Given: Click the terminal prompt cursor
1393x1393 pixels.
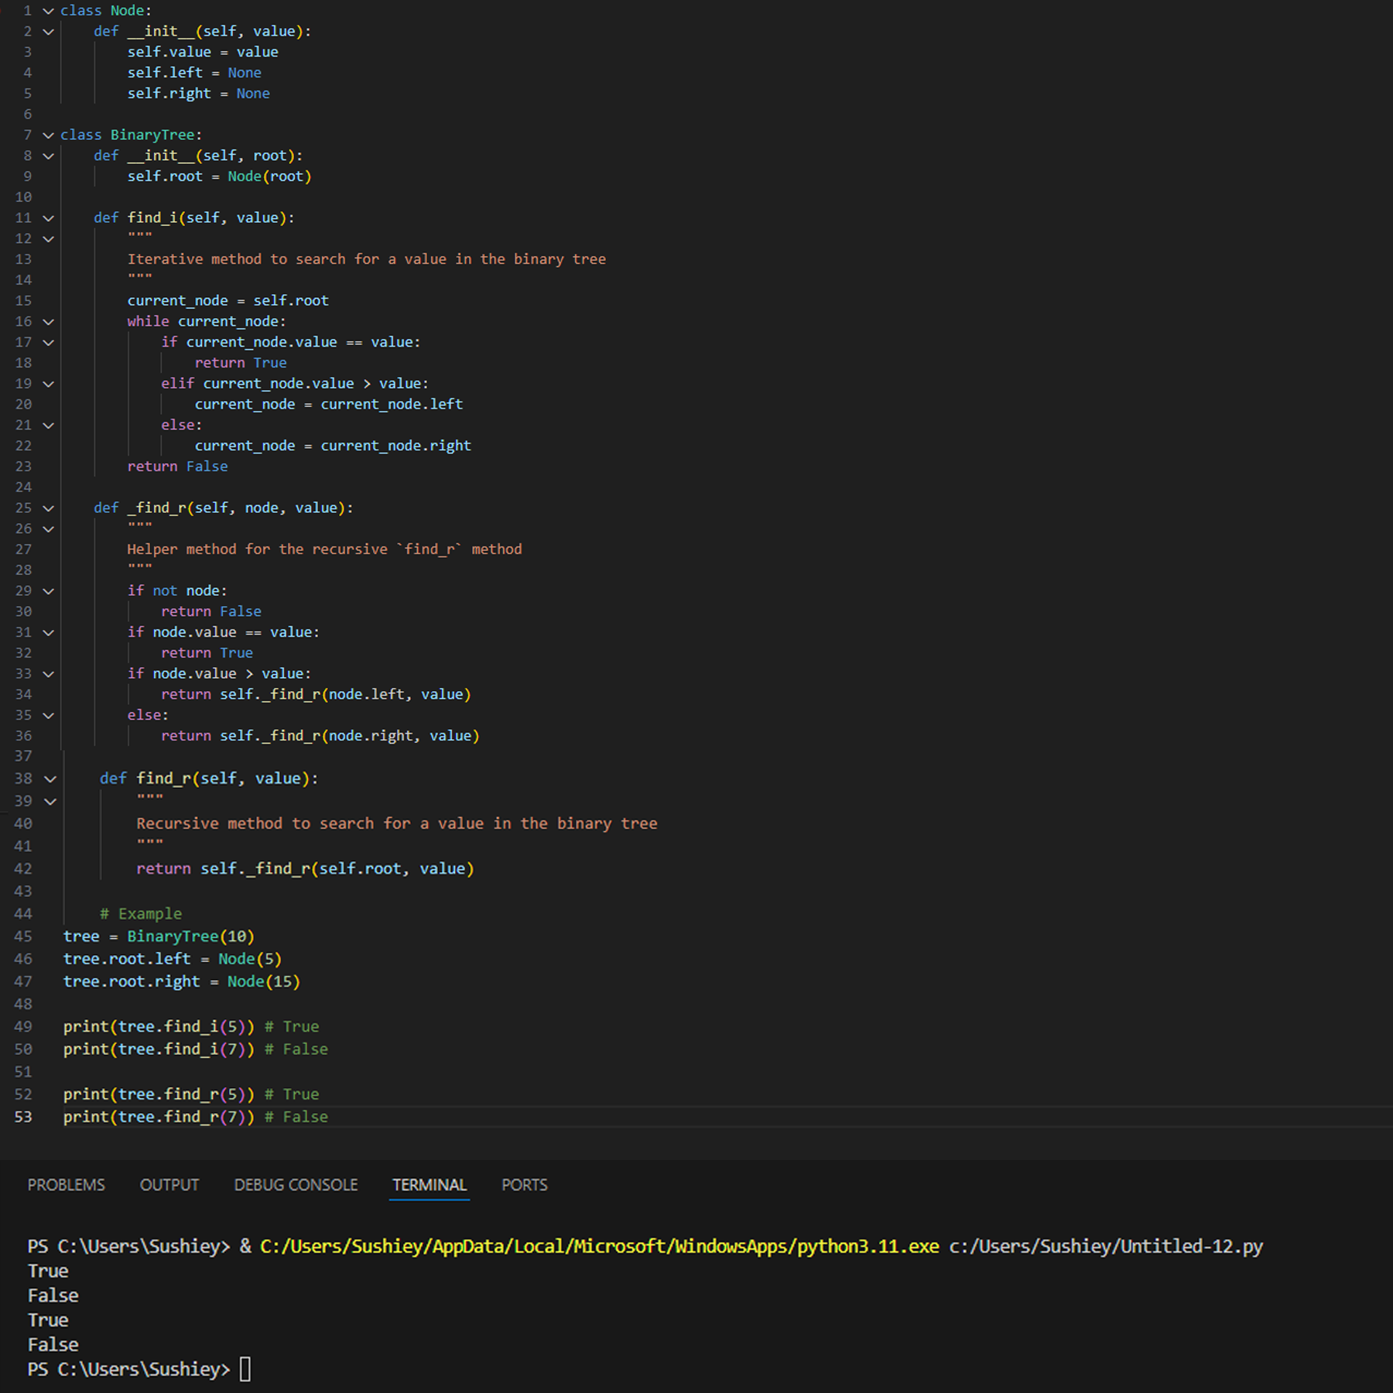Looking at the screenshot, I should point(245,1369).
